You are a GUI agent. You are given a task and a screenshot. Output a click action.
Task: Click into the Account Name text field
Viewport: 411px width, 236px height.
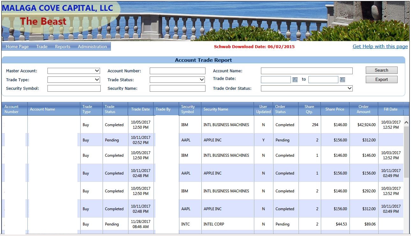pyautogui.click(x=306, y=71)
